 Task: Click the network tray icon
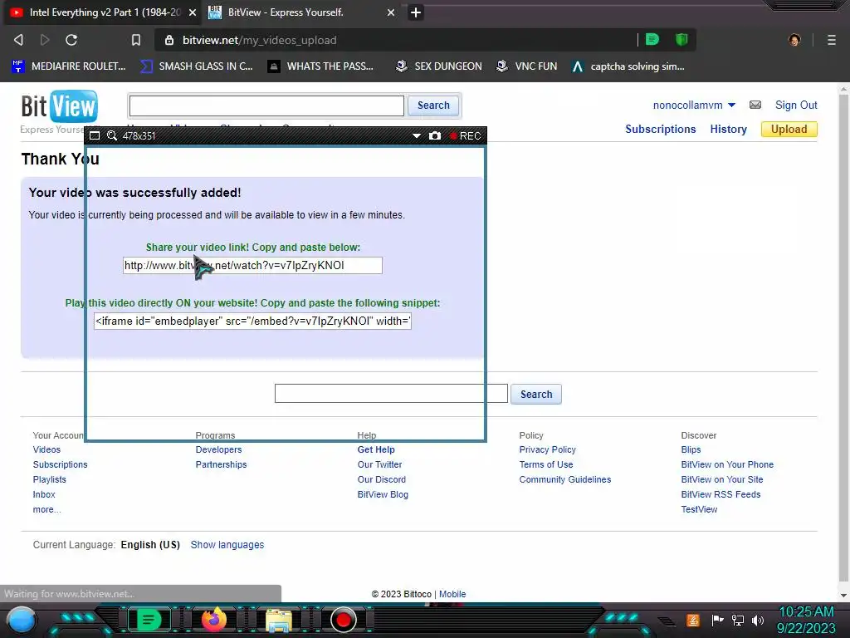(737, 620)
